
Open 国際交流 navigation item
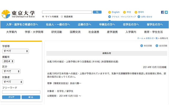coord(75,32)
